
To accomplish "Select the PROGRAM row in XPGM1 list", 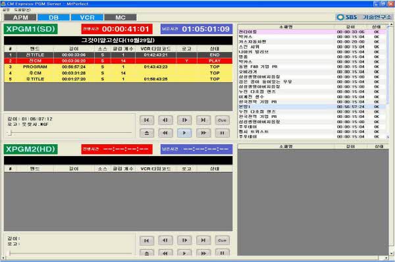I will 118,66.
